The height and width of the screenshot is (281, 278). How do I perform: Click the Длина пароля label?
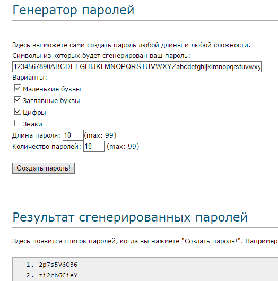point(36,135)
